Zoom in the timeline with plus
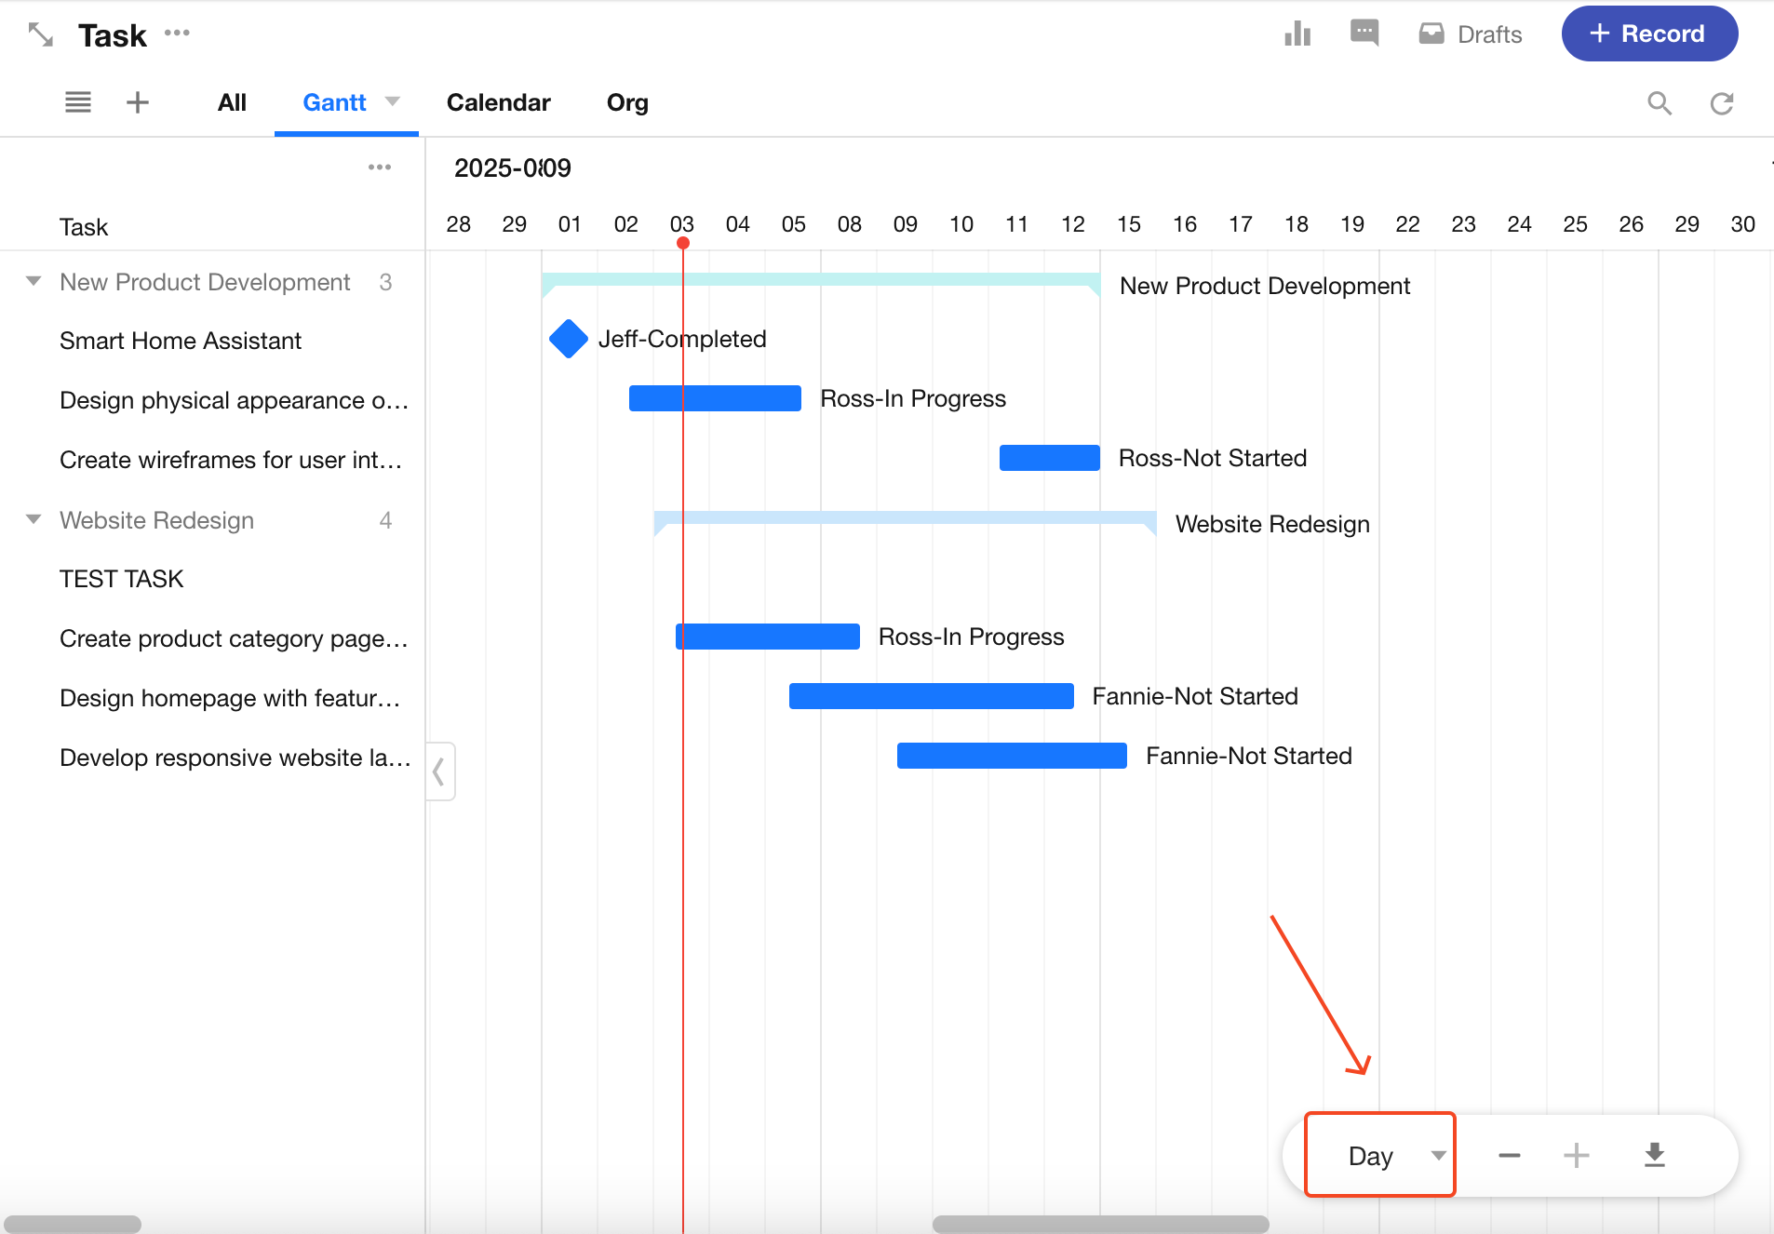1774x1234 pixels. coord(1576,1156)
